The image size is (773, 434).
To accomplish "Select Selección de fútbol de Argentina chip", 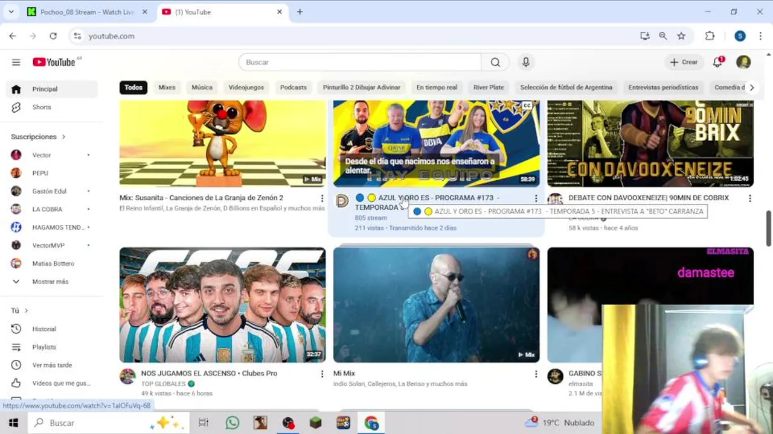I will (566, 87).
